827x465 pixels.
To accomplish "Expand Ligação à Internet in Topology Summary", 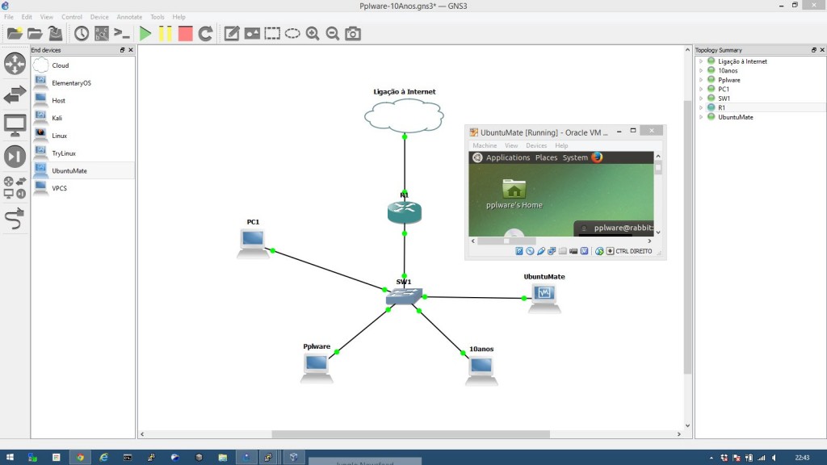I will (701, 61).
